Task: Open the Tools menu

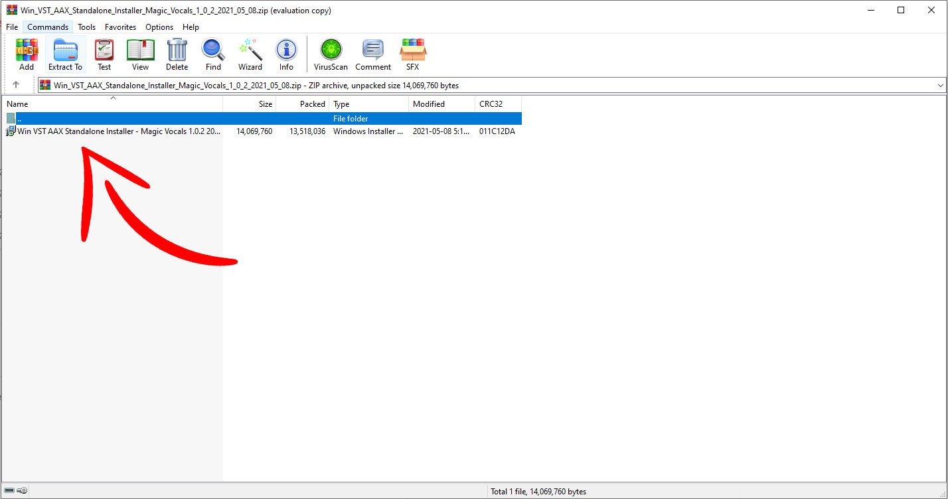Action: click(x=87, y=27)
